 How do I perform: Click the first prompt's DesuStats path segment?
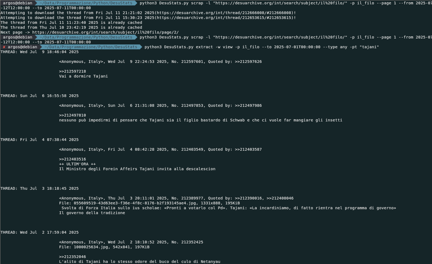click(x=86, y=3)
